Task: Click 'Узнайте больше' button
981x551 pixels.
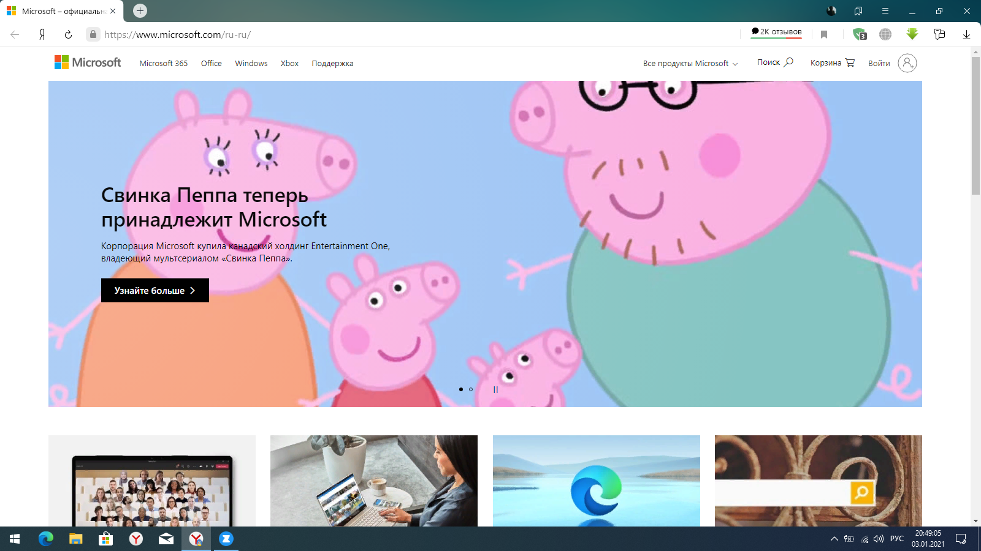Action: (x=155, y=290)
